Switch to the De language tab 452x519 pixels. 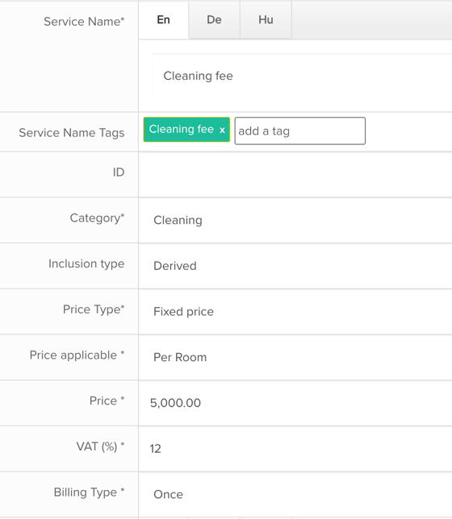coord(214,20)
